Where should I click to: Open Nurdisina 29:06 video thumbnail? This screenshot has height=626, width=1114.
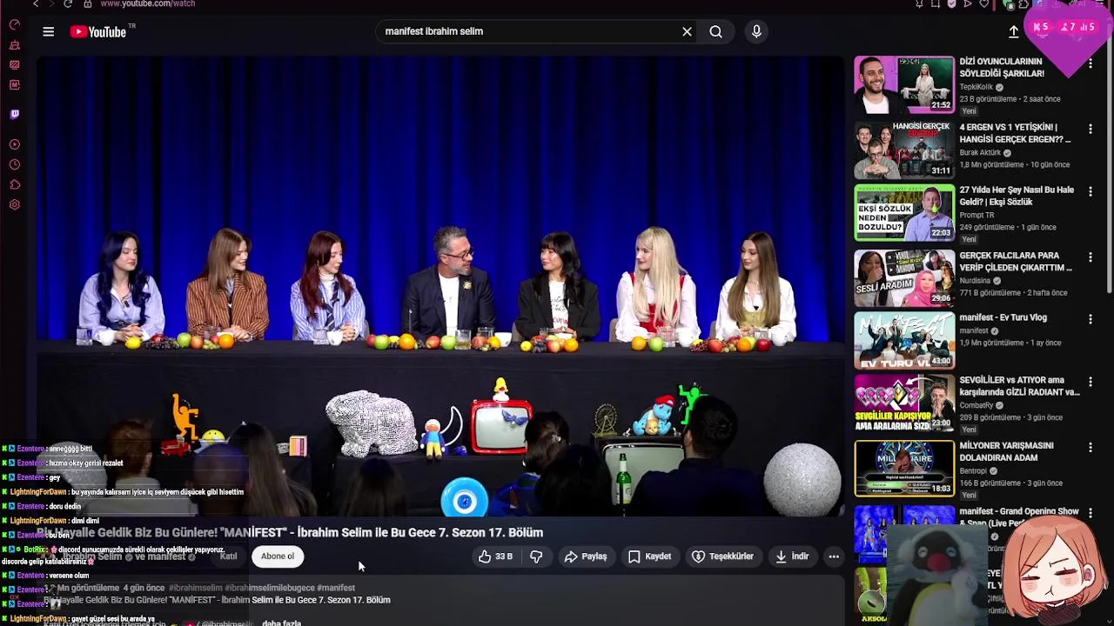pos(904,278)
